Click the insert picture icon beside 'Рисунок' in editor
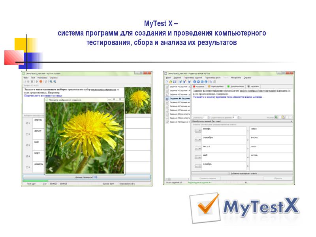 pos(276,117)
